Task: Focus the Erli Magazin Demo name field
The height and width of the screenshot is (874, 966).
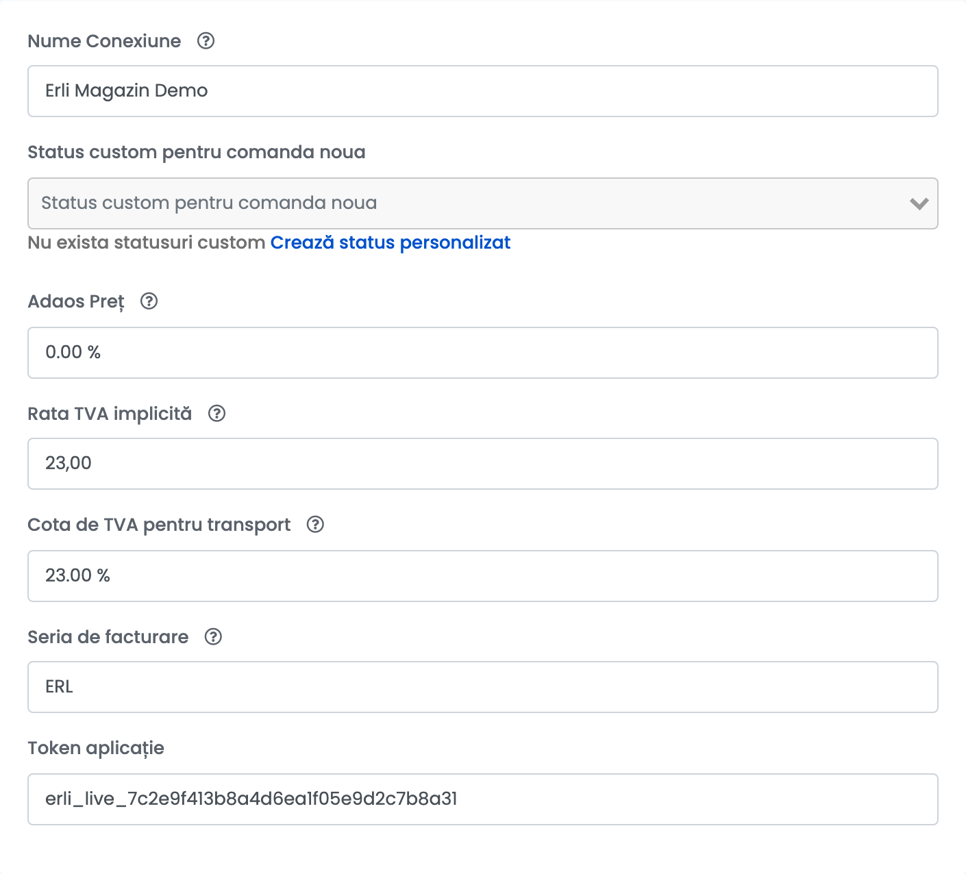Action: click(x=482, y=91)
